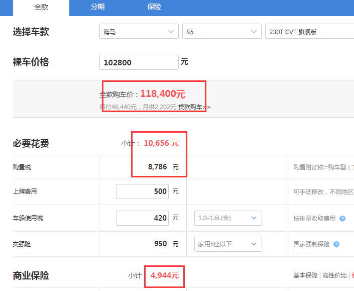Switch to the 全款 tab
The height and width of the screenshot is (291, 354).
(41, 8)
